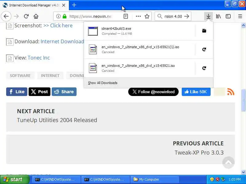The width and height of the screenshot is (246, 184).
Task: Open the home page via house icon
Action: click(36, 16)
